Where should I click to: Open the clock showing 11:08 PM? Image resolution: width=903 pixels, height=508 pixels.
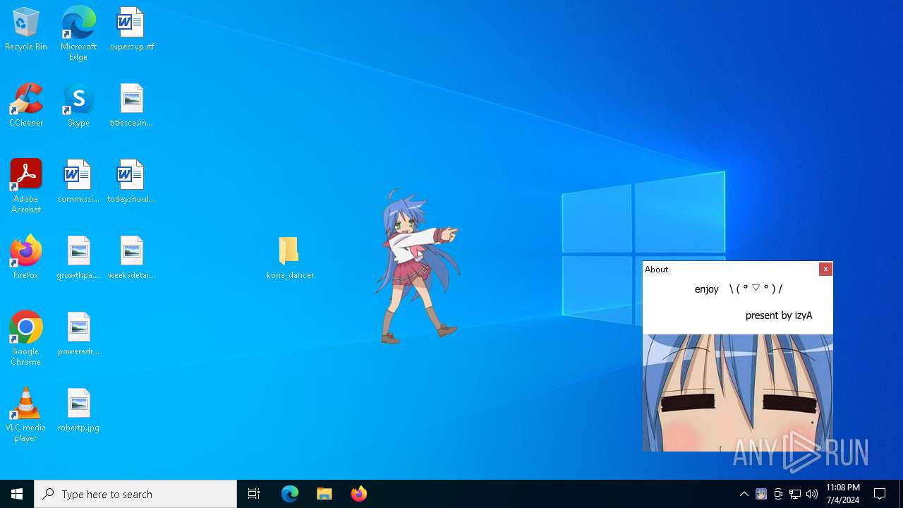coord(843,494)
